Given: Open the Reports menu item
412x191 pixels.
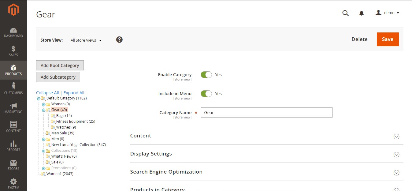Looking at the screenshot, I should coord(13,146).
